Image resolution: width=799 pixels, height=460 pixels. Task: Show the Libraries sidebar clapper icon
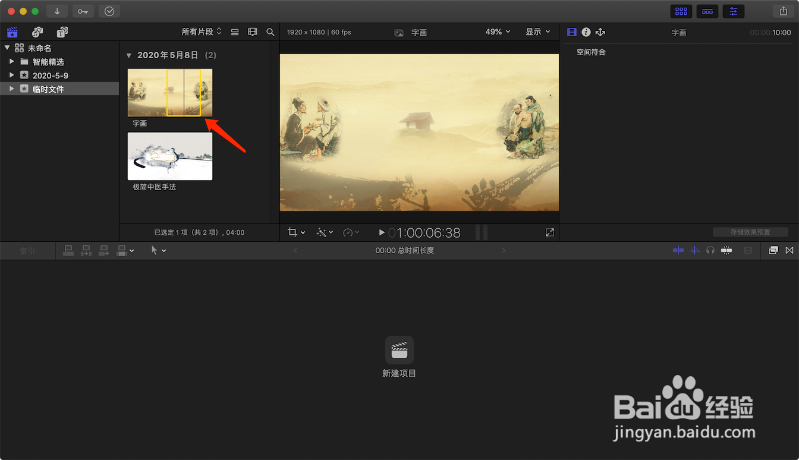[x=12, y=32]
